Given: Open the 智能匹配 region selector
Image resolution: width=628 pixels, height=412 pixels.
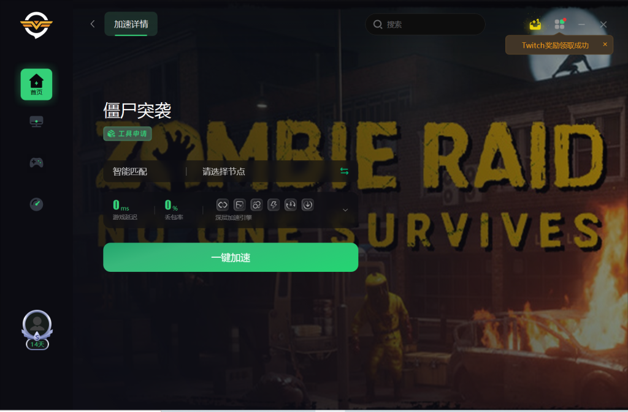Looking at the screenshot, I should (x=130, y=171).
